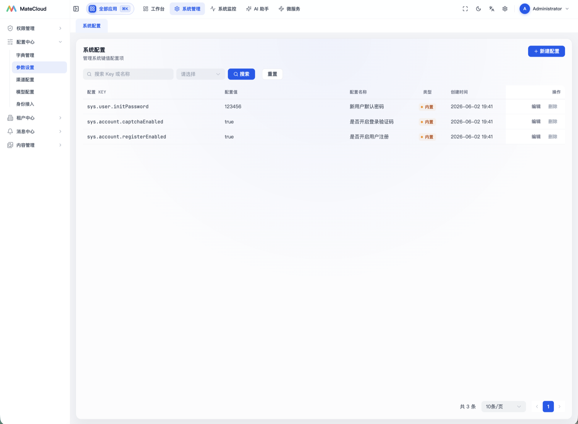Edit the sys.user.initPassword row
This screenshot has width=578, height=424.
pos(536,107)
